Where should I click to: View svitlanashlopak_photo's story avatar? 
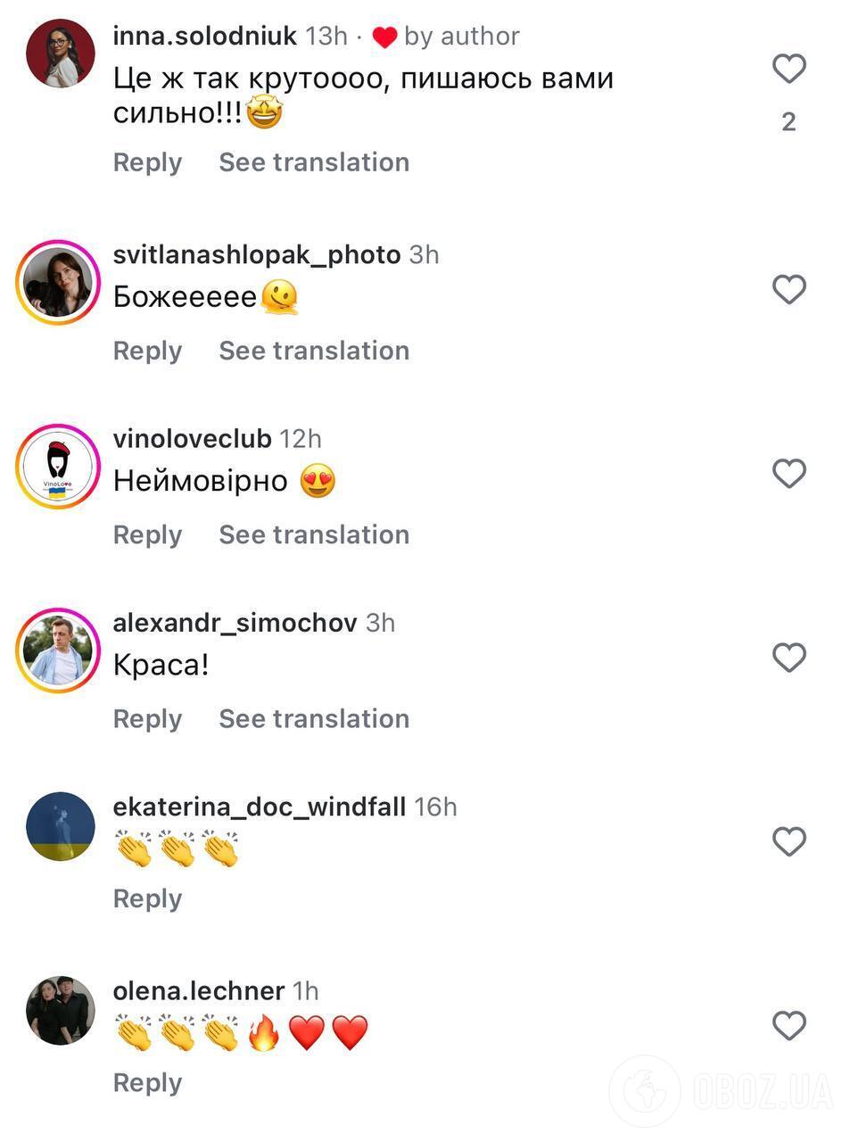[59, 282]
